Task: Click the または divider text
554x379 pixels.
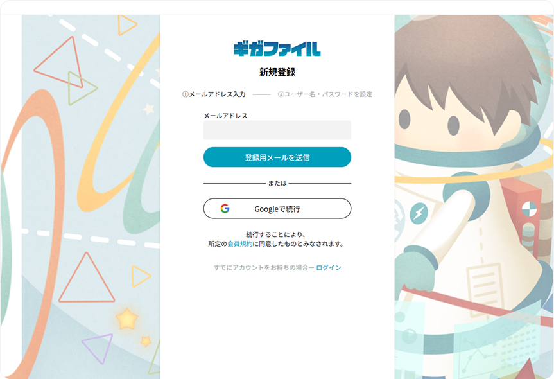Action: (x=277, y=183)
